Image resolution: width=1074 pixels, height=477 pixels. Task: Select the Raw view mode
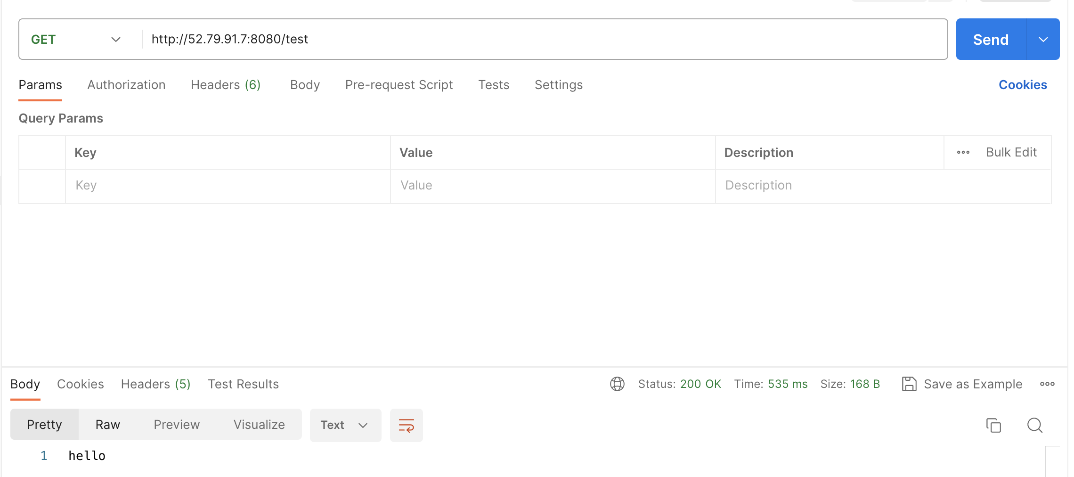coord(108,425)
